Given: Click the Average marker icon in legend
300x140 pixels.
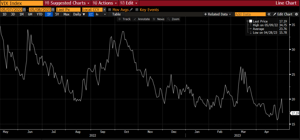Looking at the screenshot, I should [251, 29].
